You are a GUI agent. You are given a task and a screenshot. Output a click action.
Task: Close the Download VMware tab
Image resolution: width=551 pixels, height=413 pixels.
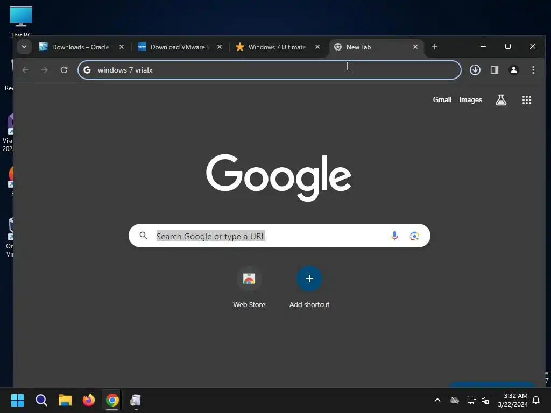(x=220, y=47)
